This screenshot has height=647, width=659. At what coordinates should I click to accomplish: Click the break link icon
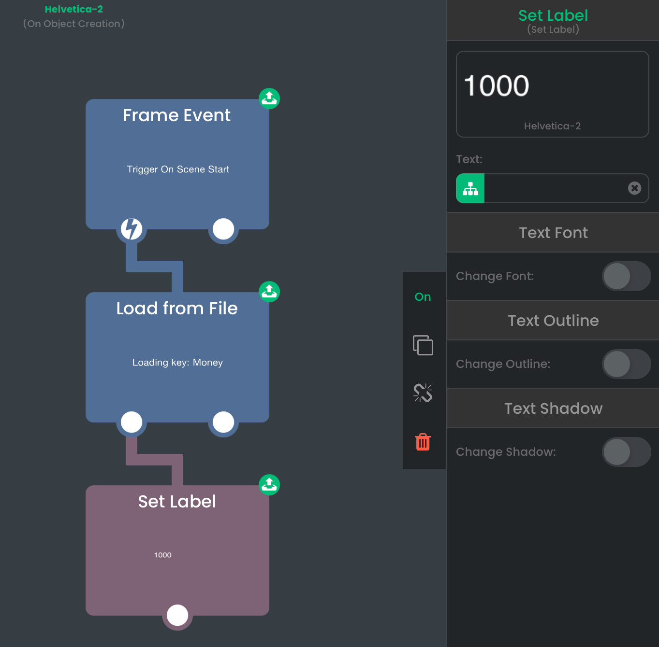point(423,393)
